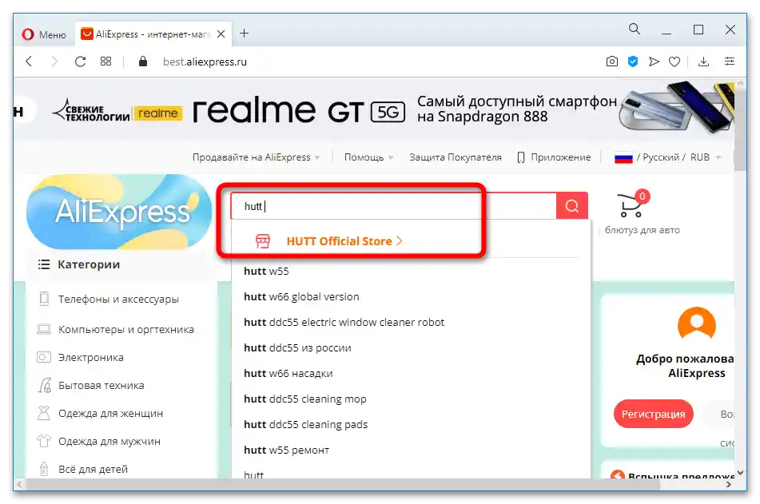Click the red search magnifier button
The image size is (760, 504).
point(572,206)
